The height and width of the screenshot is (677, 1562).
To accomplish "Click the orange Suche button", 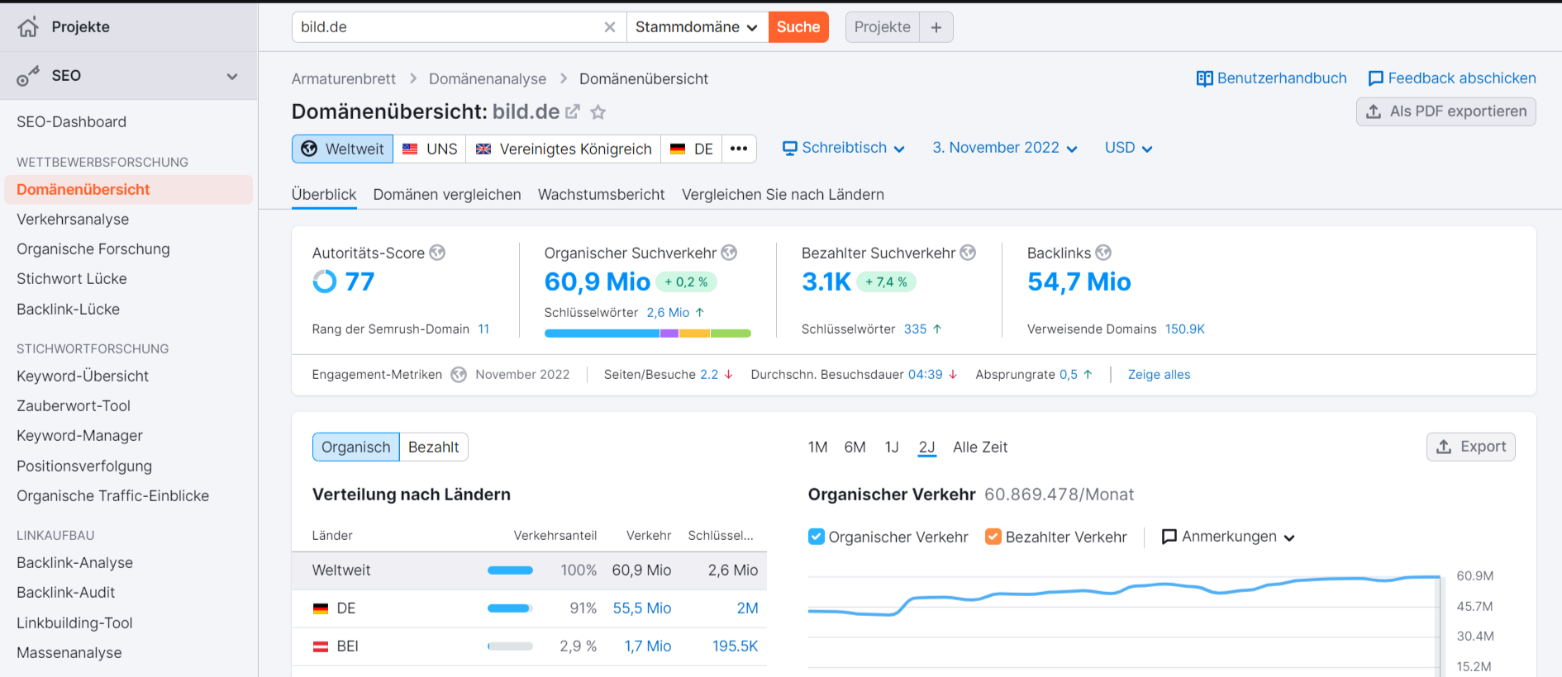I will coord(798,27).
